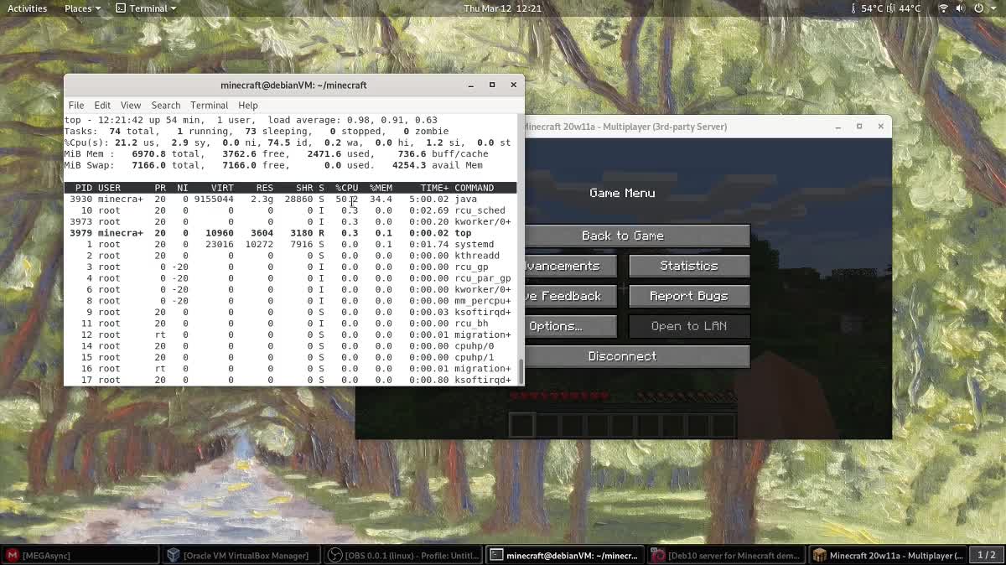
Task: Switch to Deb10 server for Minecraft taskbar item
Action: pos(727,555)
